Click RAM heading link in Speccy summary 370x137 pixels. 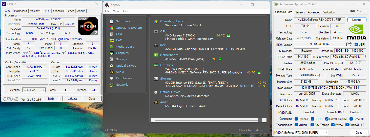(x=163, y=45)
